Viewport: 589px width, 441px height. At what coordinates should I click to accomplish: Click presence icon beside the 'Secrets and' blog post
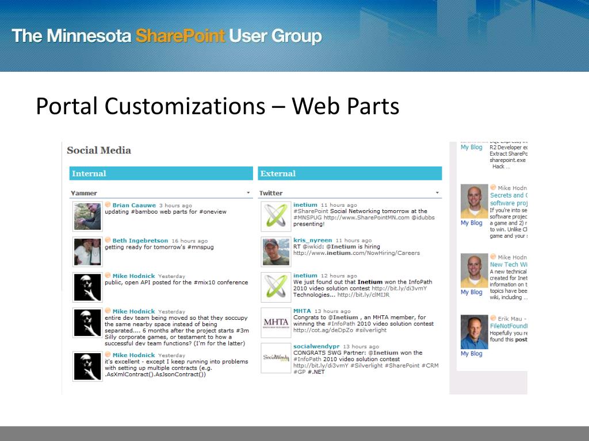493,188
